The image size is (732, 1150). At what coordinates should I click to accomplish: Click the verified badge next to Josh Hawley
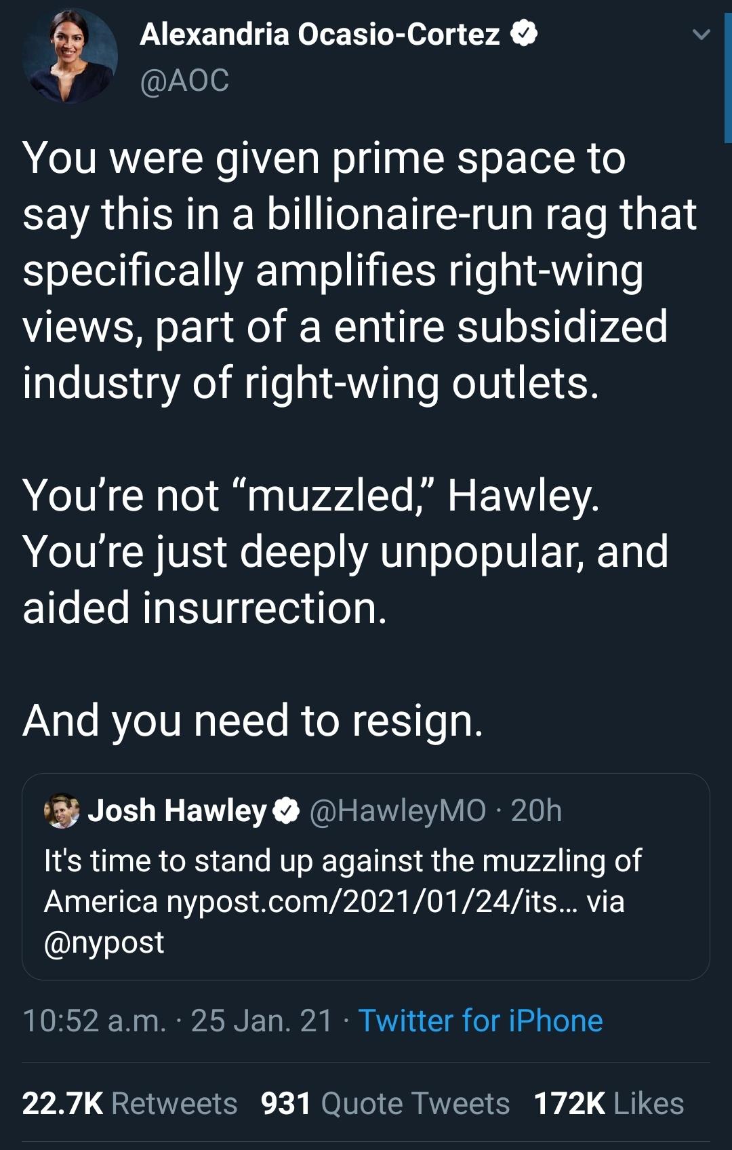coord(286,811)
